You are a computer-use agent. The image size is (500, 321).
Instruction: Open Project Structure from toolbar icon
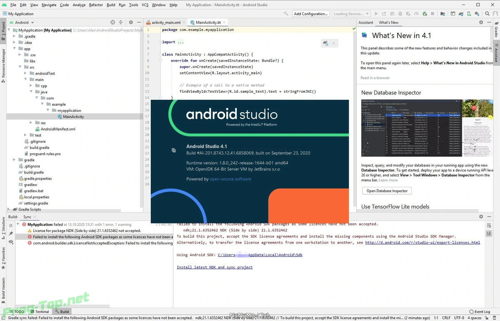coord(443,14)
